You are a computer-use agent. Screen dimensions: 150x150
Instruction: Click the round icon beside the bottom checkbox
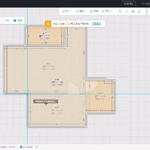coord(36,147)
